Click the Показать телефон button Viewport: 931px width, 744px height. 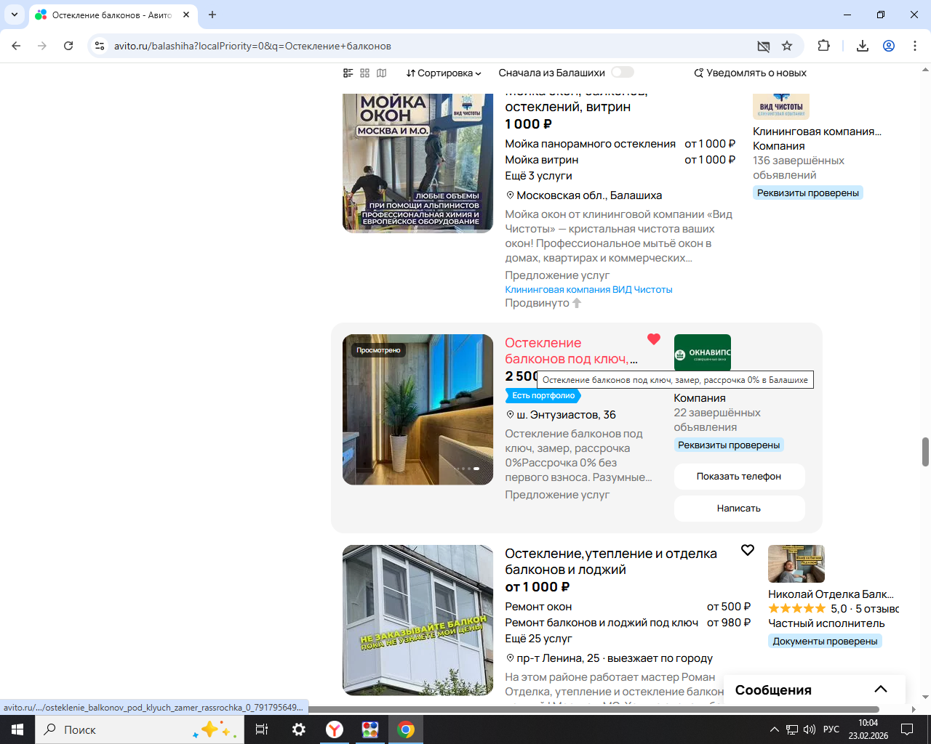tap(739, 477)
